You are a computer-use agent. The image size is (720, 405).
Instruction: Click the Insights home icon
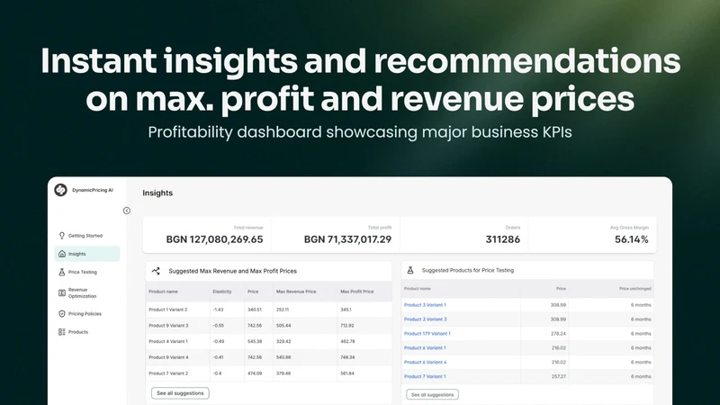(62, 254)
